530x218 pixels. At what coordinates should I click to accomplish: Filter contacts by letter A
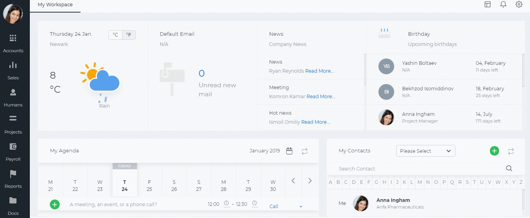click(x=331, y=182)
